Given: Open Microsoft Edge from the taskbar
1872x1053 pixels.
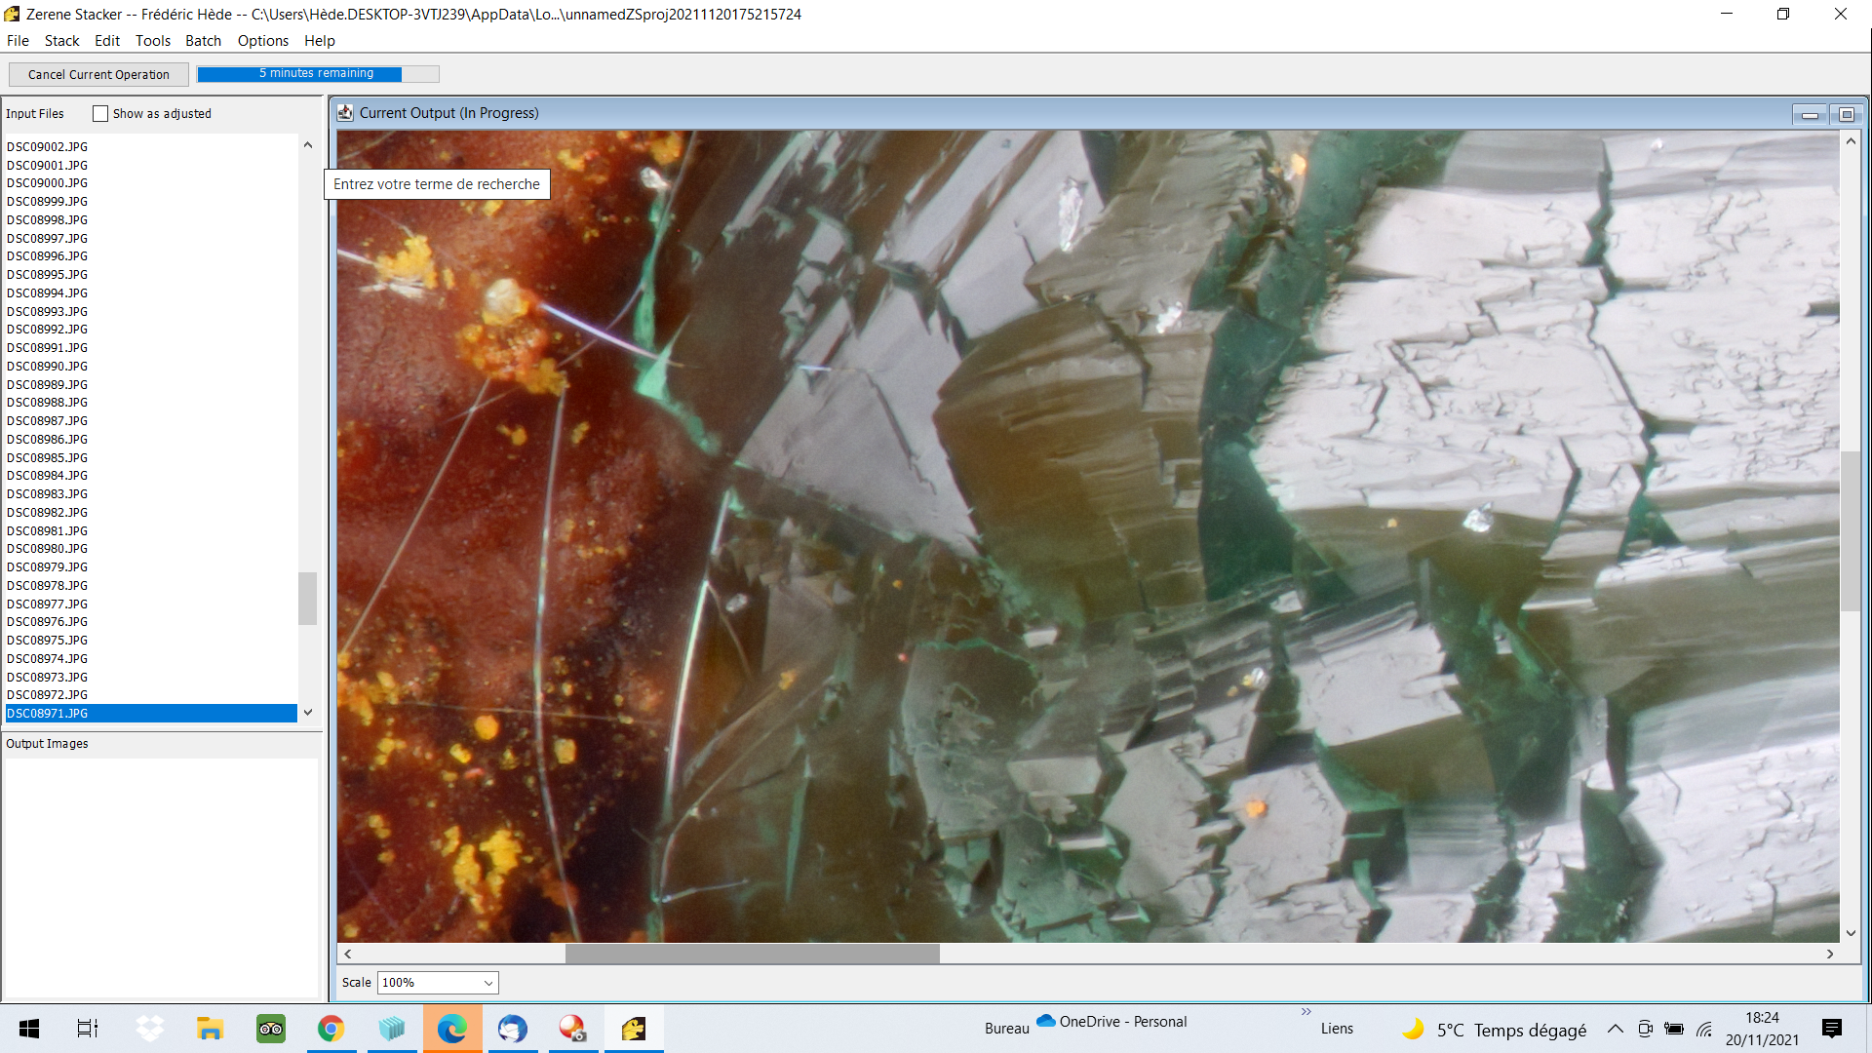Looking at the screenshot, I should pyautogui.click(x=452, y=1029).
